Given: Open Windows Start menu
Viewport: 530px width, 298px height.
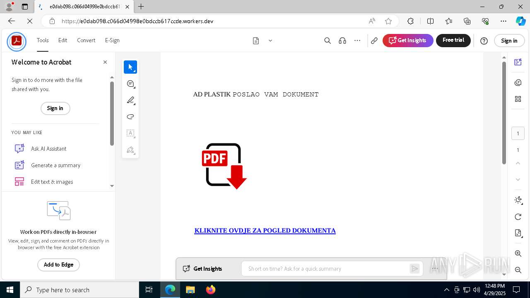Looking at the screenshot, I should 10,290.
